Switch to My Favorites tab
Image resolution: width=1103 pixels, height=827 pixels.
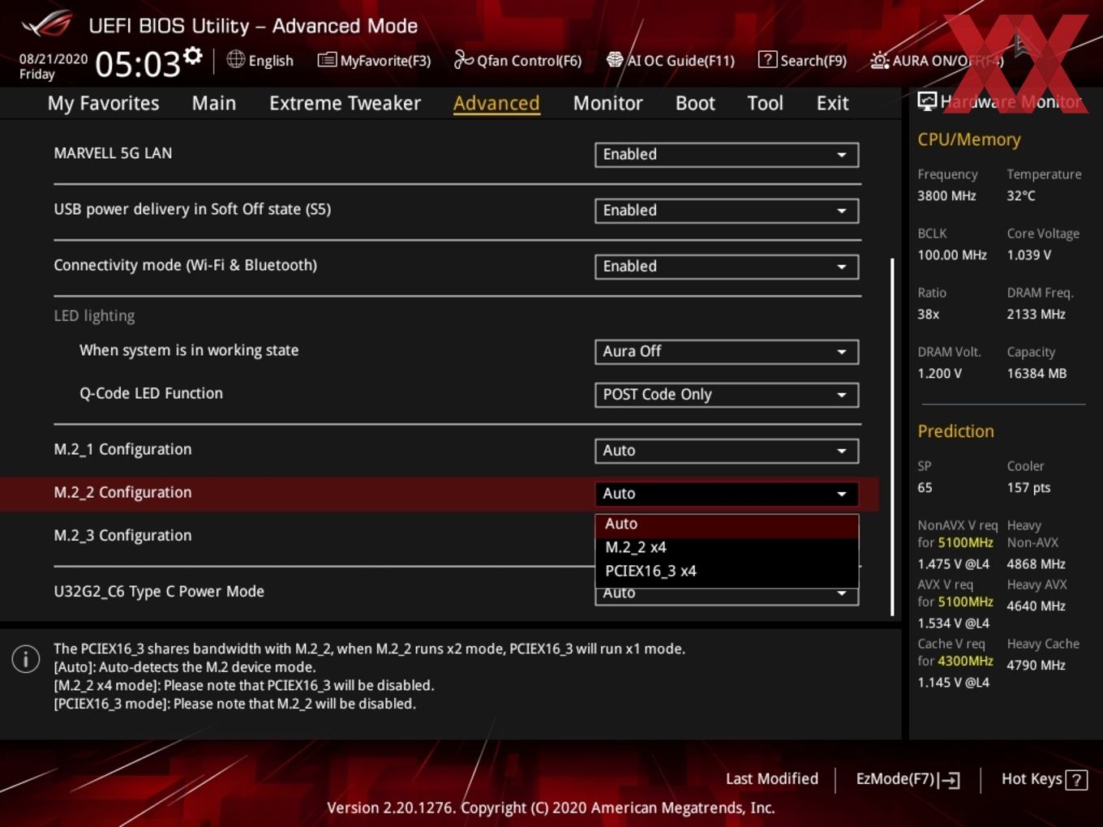pyautogui.click(x=103, y=103)
